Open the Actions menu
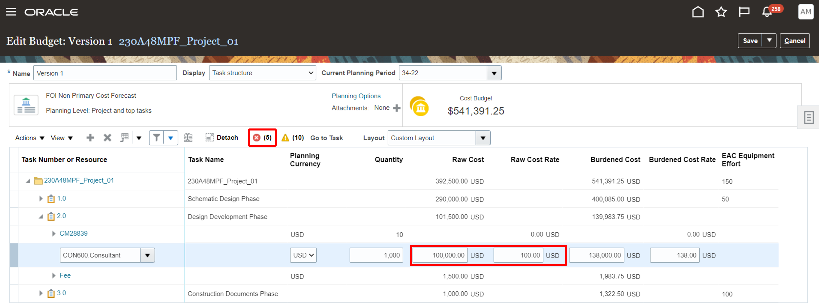The image size is (819, 306). pos(30,138)
